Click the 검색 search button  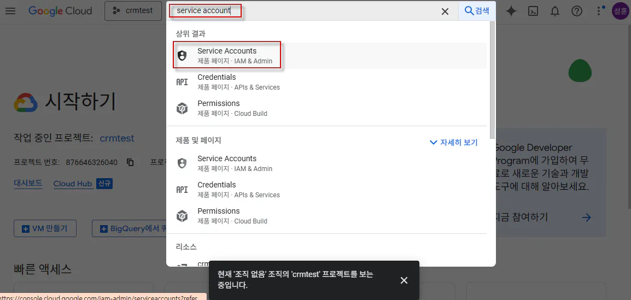(477, 11)
